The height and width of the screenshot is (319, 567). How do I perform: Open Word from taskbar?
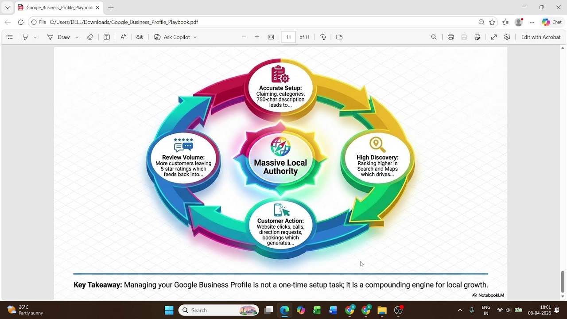coord(333,310)
